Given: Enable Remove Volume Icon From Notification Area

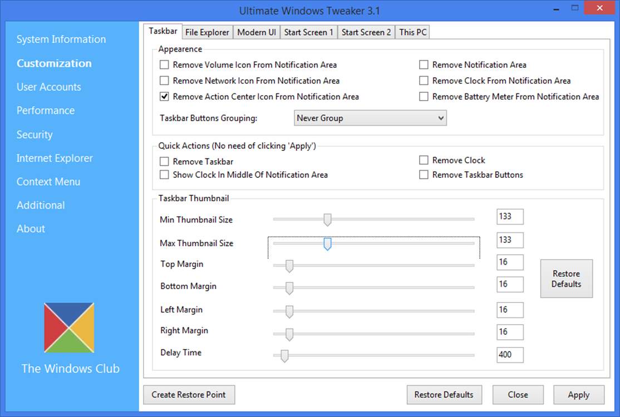Looking at the screenshot, I should tap(164, 64).
